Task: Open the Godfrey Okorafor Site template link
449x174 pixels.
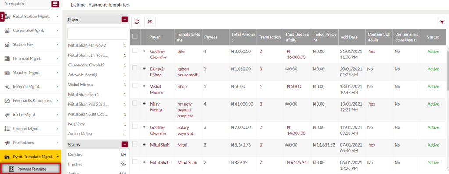Action: click(x=181, y=51)
